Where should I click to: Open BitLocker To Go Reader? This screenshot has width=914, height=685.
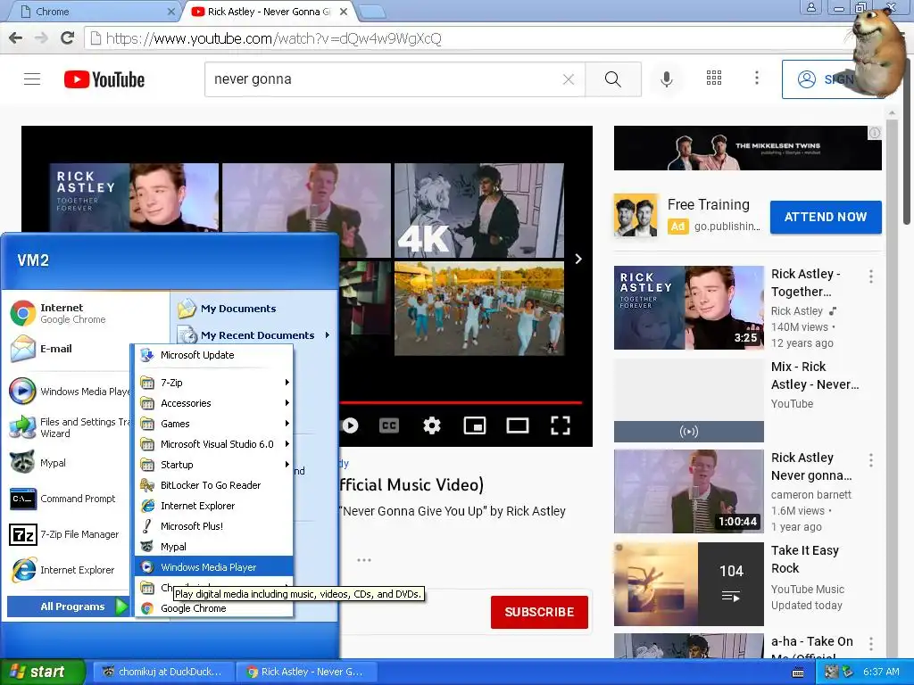pyautogui.click(x=214, y=485)
